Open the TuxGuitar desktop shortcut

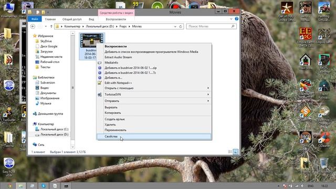[x=9, y=113]
